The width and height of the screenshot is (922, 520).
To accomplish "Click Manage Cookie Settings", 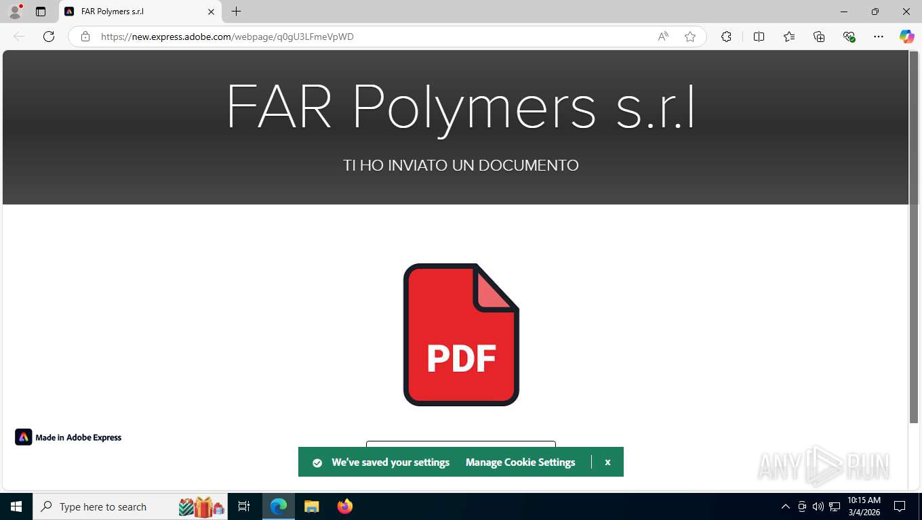I will (520, 462).
